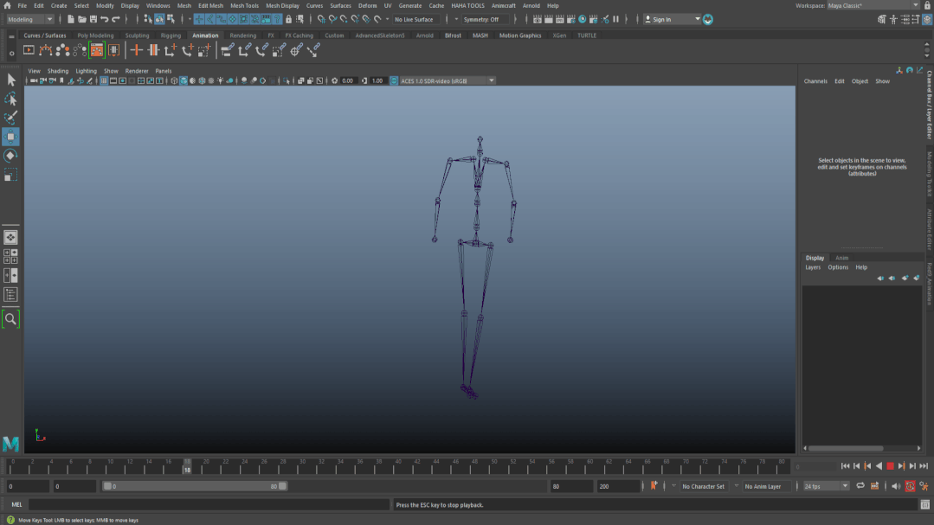
Task: Click the Undo arrow in status line
Action: [105, 19]
